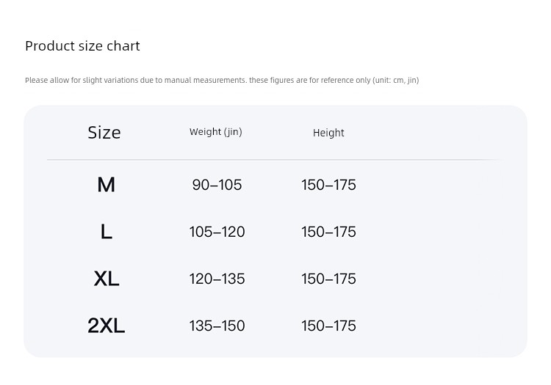Click the height value in the M row
This screenshot has width=551, height=385.
click(x=328, y=185)
